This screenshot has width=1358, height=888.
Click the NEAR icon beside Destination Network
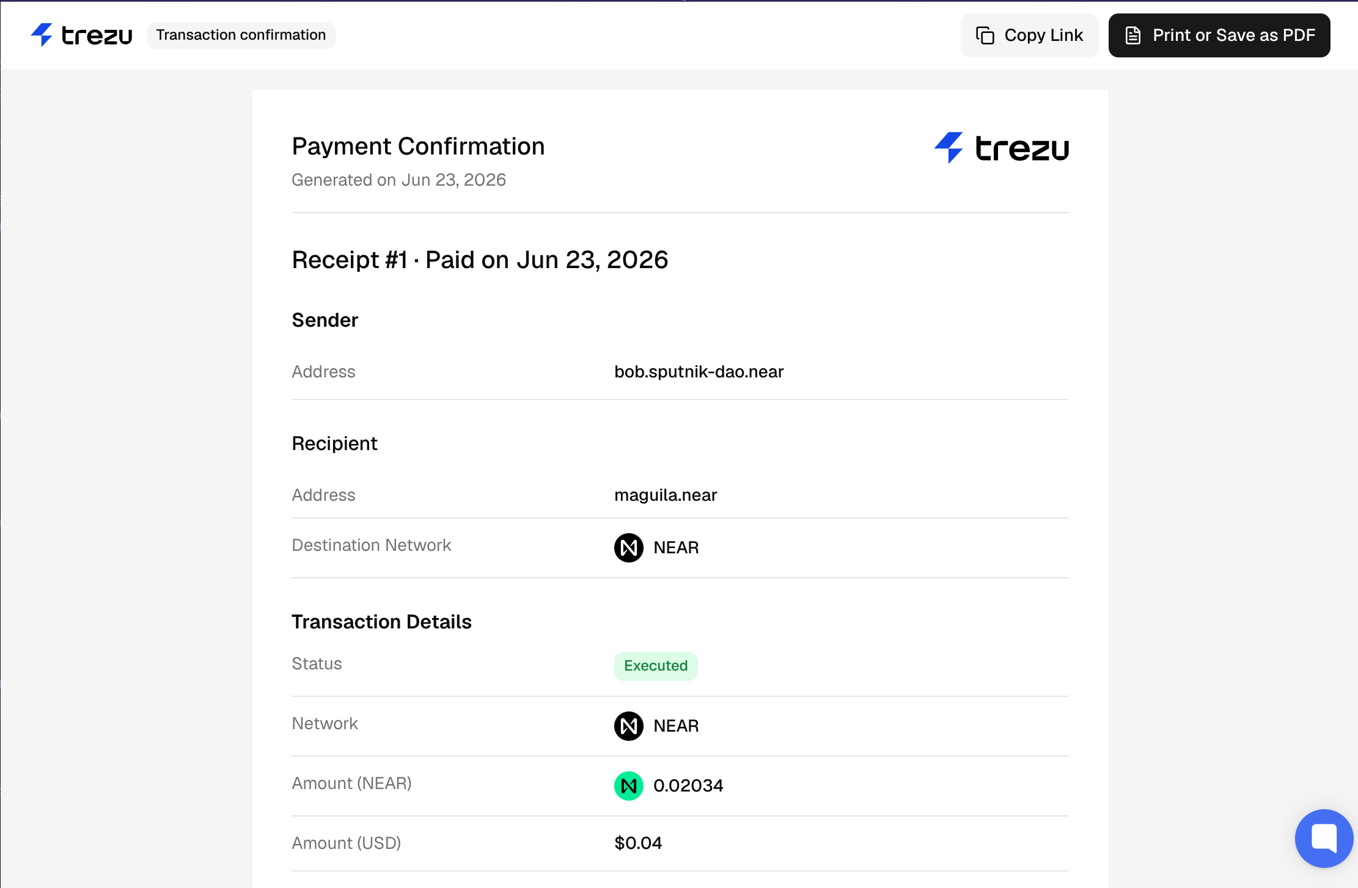click(x=628, y=548)
